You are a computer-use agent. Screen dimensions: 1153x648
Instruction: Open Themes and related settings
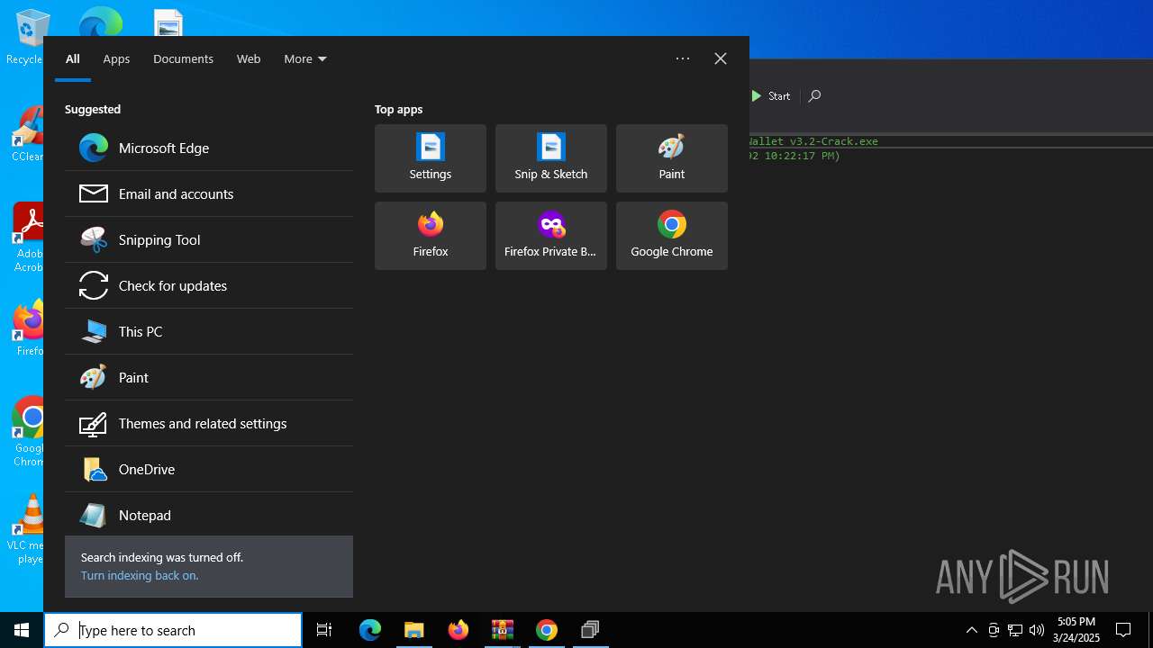tap(209, 423)
